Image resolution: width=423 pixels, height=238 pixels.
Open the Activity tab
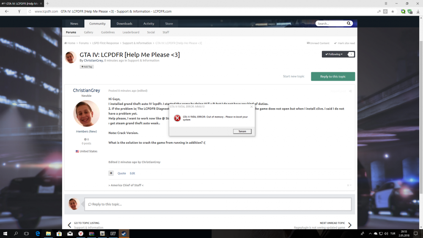(x=148, y=24)
